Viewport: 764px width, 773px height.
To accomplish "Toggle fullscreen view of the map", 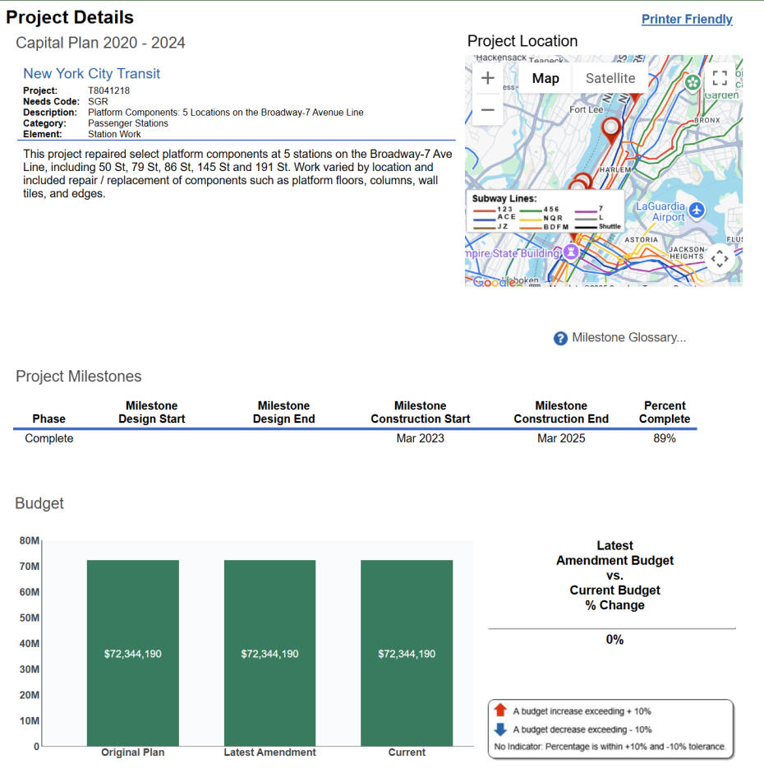I will 720,78.
